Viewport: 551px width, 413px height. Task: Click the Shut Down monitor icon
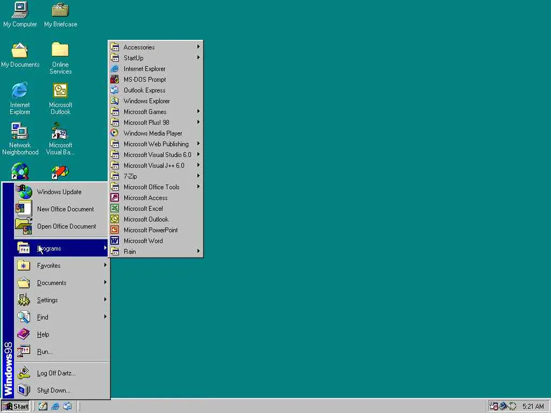coord(24,390)
